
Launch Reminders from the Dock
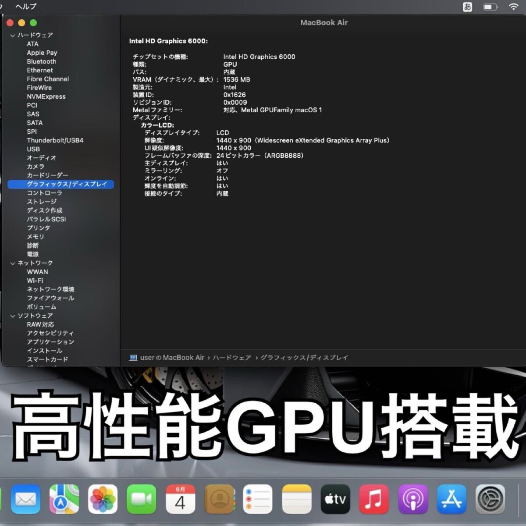pos(258,499)
